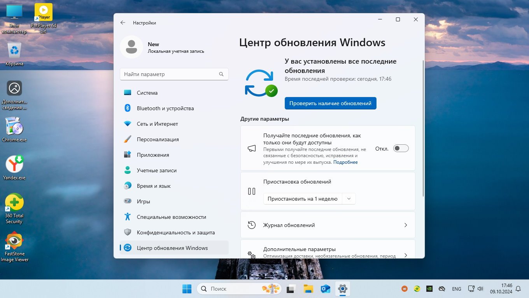This screenshot has width=529, height=298.
Task: Click the Windows Start button
Action: [187, 289]
